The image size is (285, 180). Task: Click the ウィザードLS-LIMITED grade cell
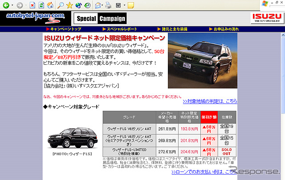point(129,152)
